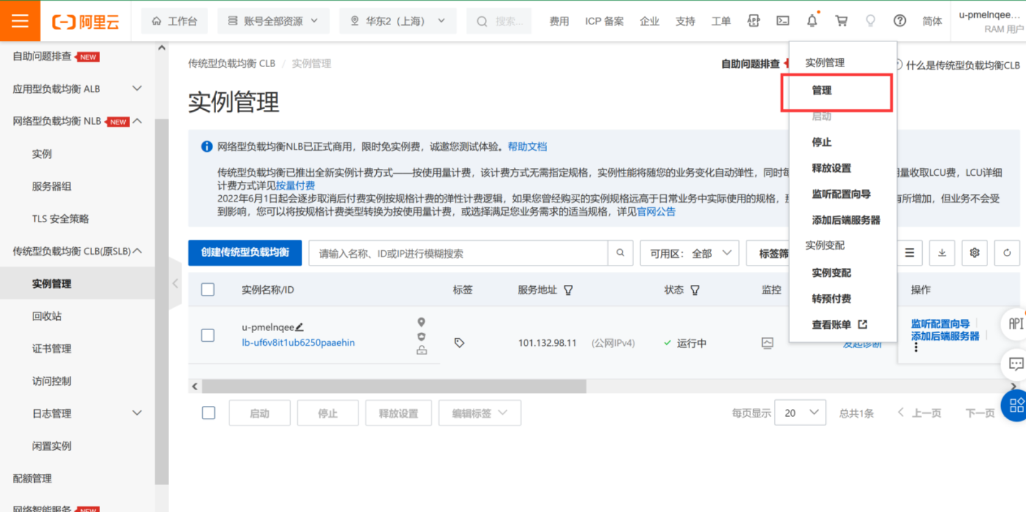Viewport: 1026px width, 512px height.
Task: Click the list view toolbar icon
Action: tap(909, 253)
